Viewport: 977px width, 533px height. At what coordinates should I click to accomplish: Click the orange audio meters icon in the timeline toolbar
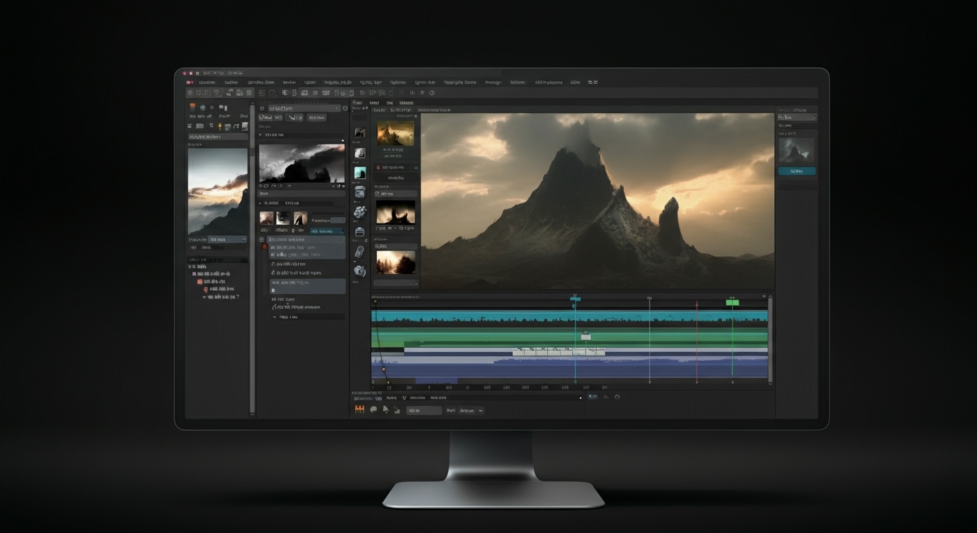tap(360, 410)
